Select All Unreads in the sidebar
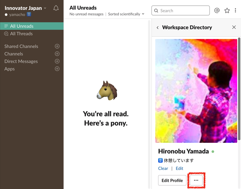The width and height of the screenshot is (241, 189). pyautogui.click(x=32, y=26)
